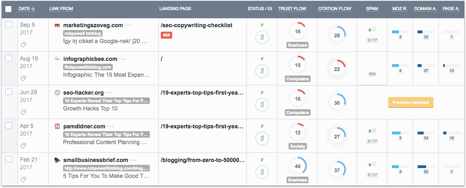This screenshot has height=188, width=466.
Task: Click title Growth Hacks Top 10
Action: [90, 108]
